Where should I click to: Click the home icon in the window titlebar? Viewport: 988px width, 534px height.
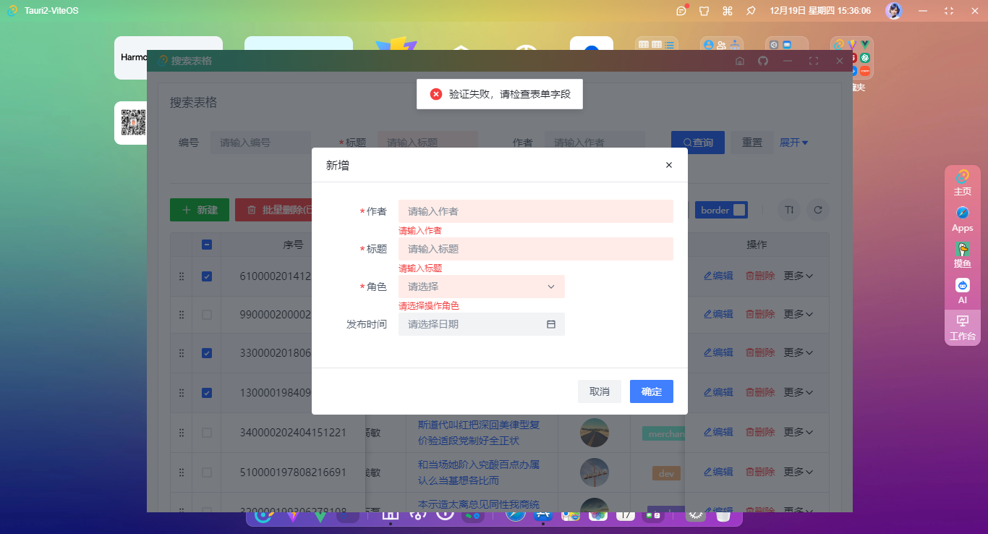click(x=740, y=61)
